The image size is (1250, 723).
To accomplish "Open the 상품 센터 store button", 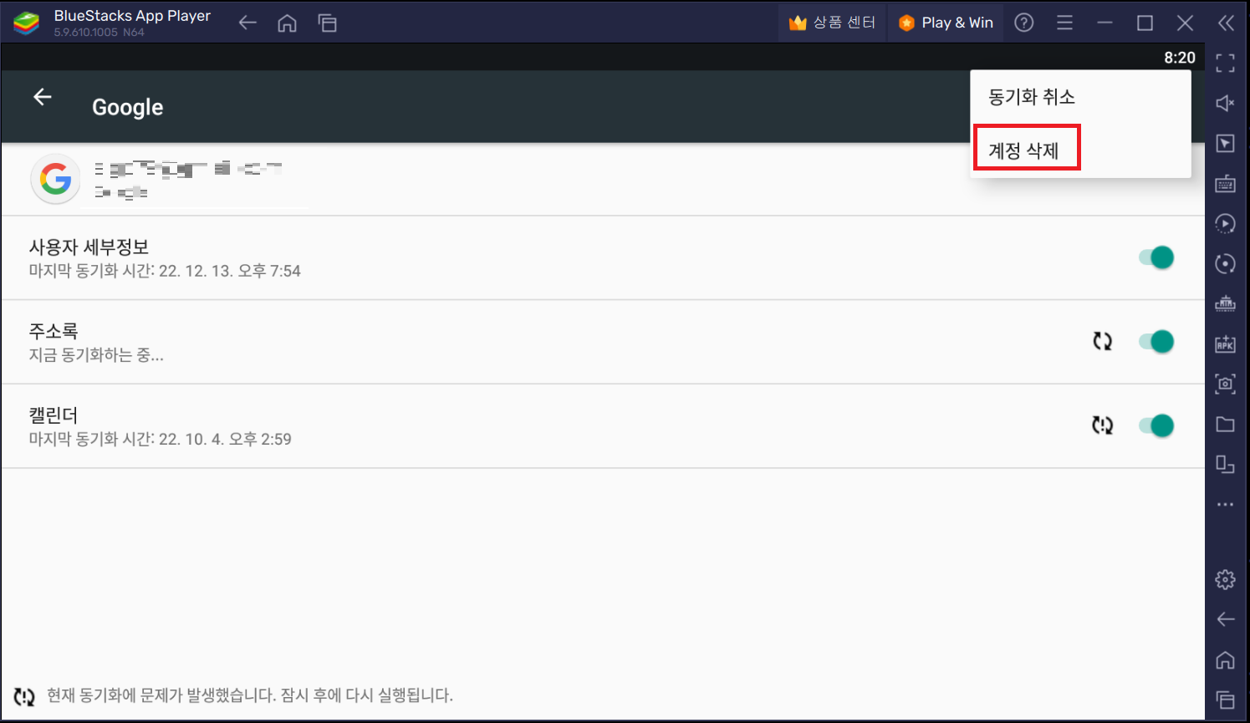I will (x=832, y=23).
